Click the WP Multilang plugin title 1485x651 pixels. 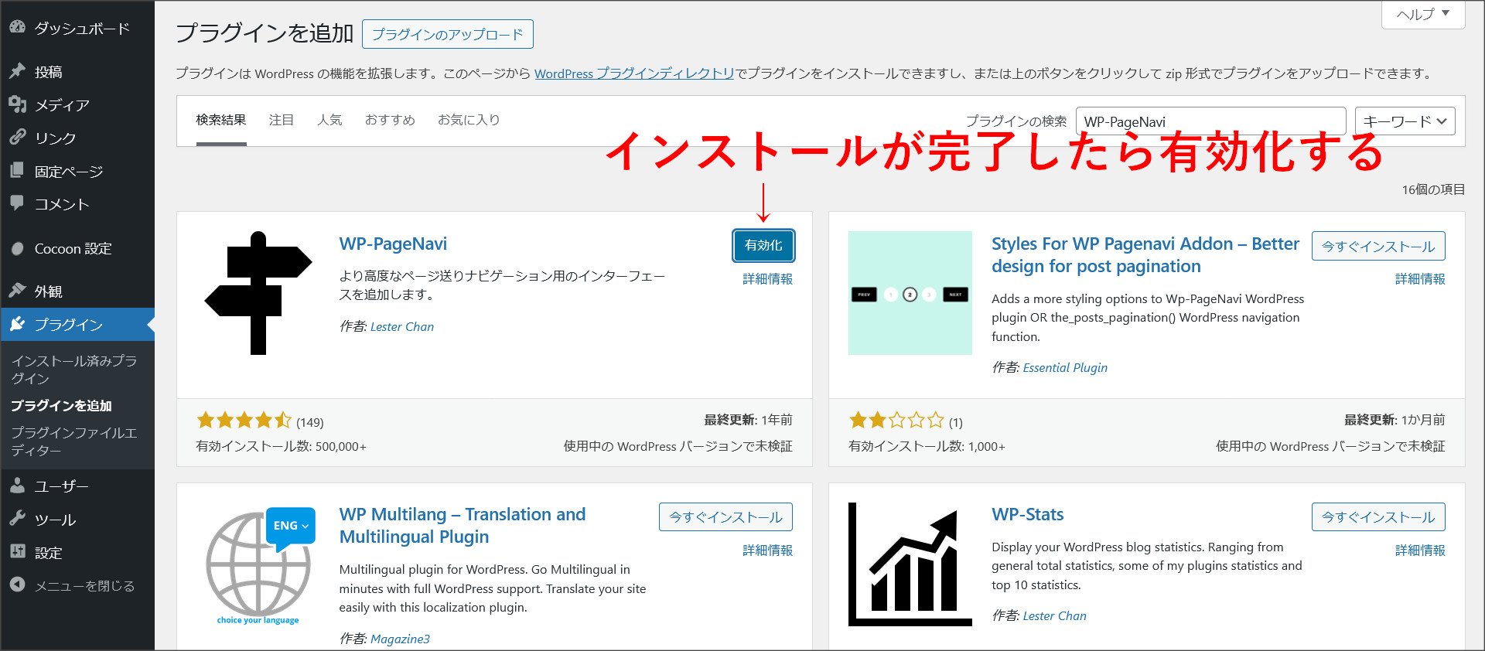tap(463, 525)
